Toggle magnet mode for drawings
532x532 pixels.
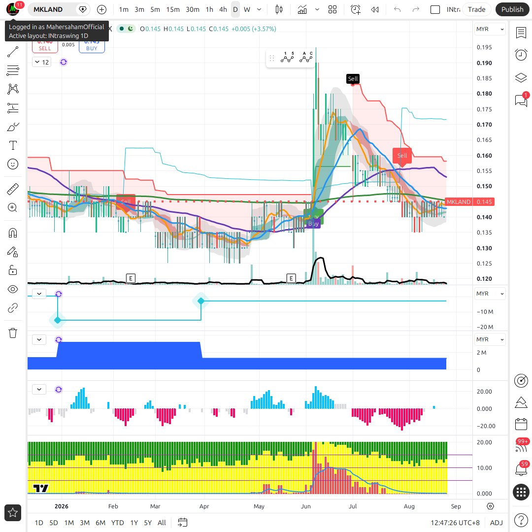click(x=13, y=233)
